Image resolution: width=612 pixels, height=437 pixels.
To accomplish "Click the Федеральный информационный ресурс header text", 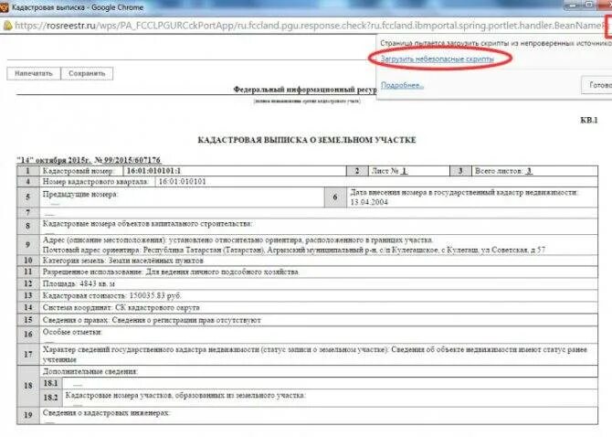I will [305, 90].
